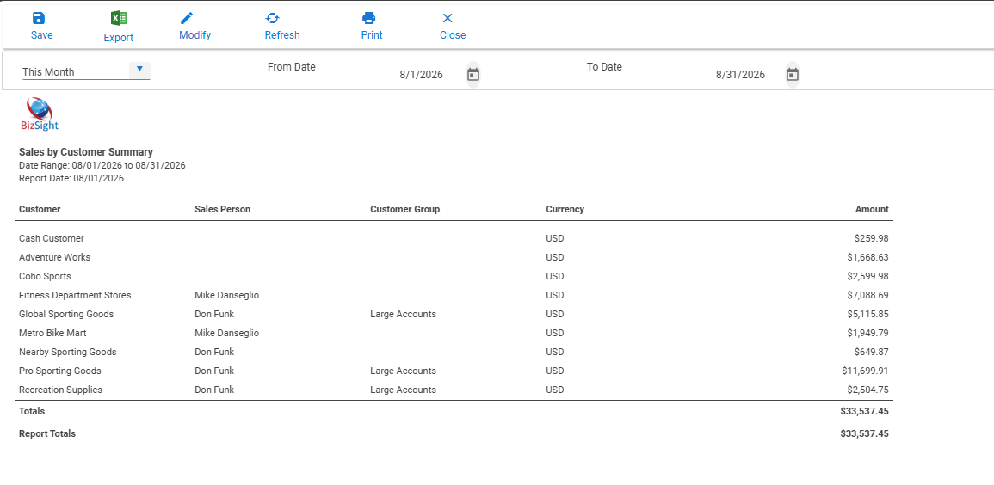Click the Save floppy disk icon
Viewport: 994px width, 485px height.
[39, 18]
